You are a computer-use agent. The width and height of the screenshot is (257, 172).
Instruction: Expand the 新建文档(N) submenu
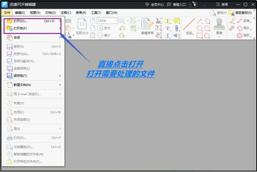click(x=33, y=85)
